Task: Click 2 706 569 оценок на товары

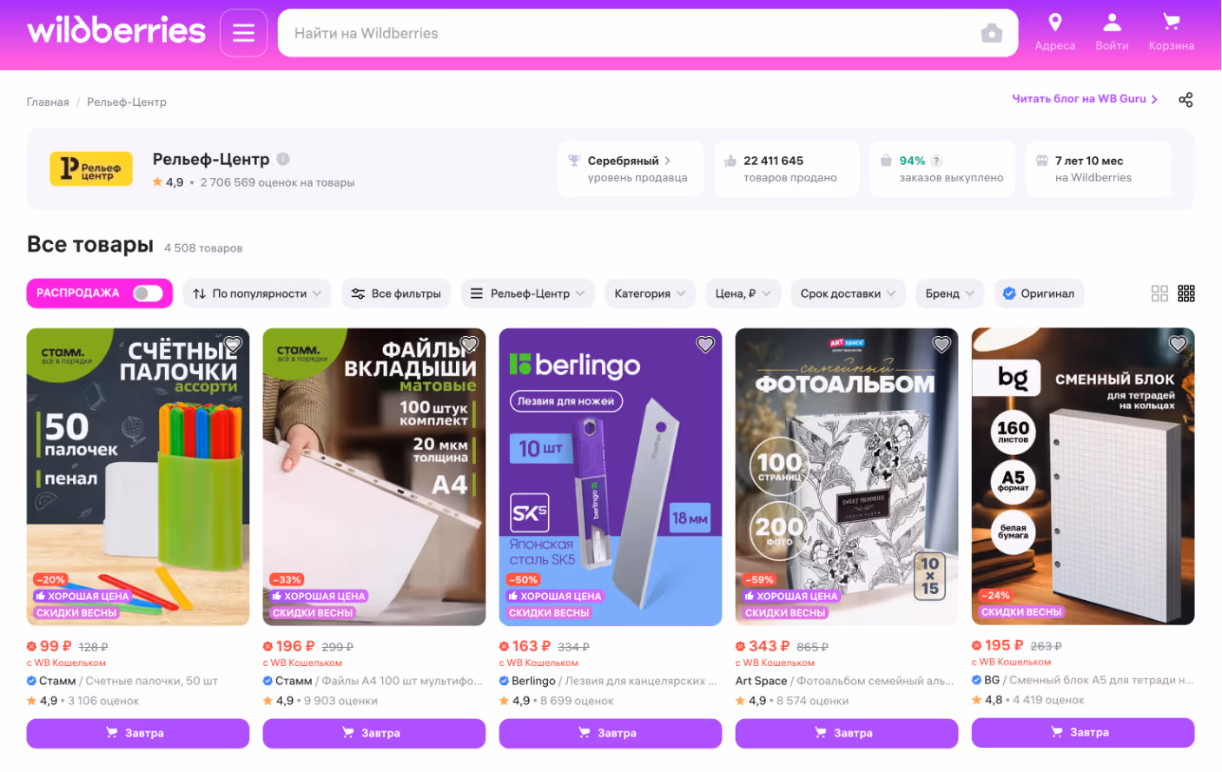Action: pyautogui.click(x=277, y=182)
